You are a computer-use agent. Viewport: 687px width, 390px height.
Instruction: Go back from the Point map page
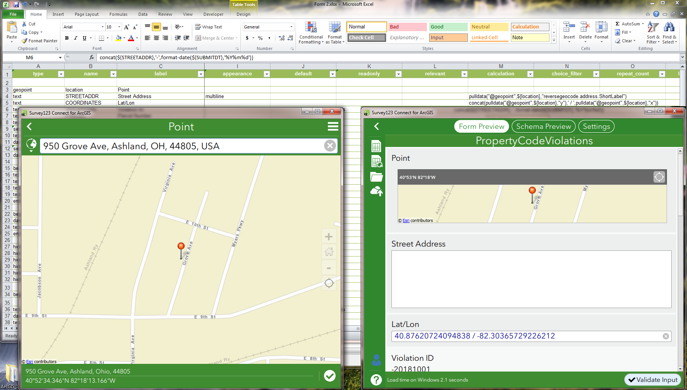(29, 127)
